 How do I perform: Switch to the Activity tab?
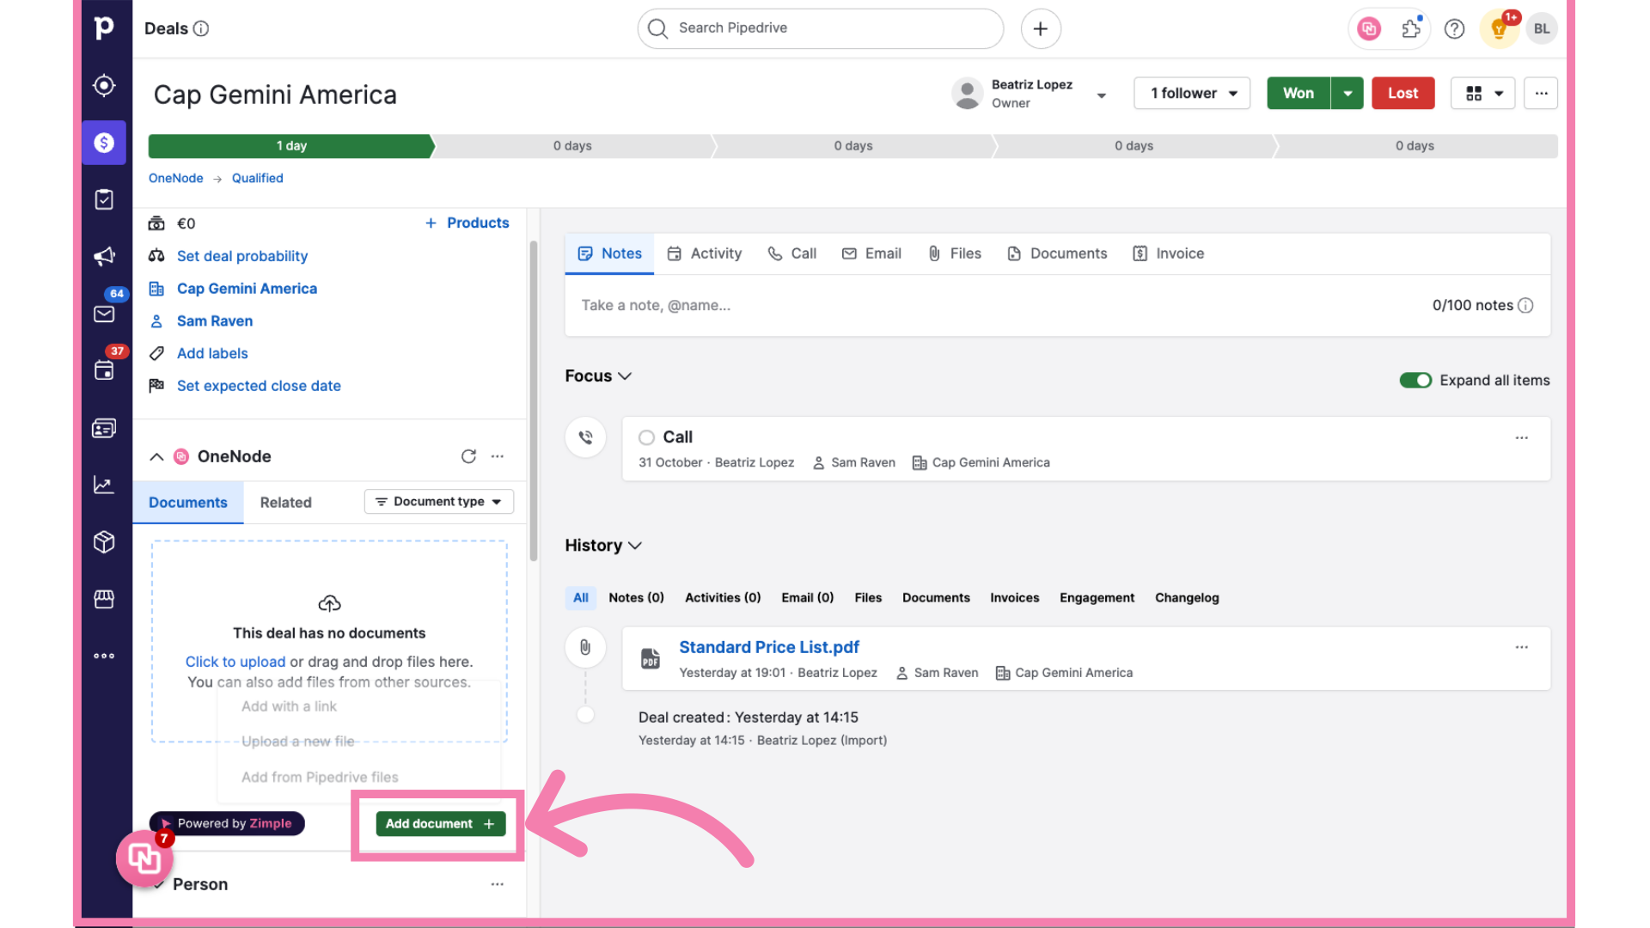coord(705,253)
